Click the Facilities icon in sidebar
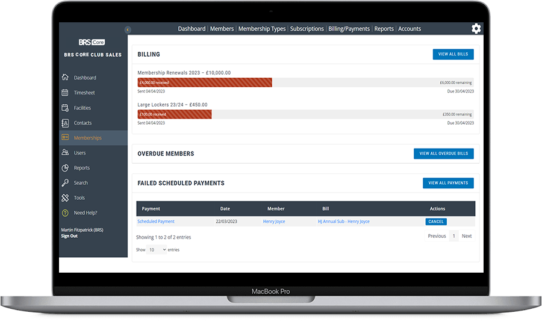 [x=65, y=108]
